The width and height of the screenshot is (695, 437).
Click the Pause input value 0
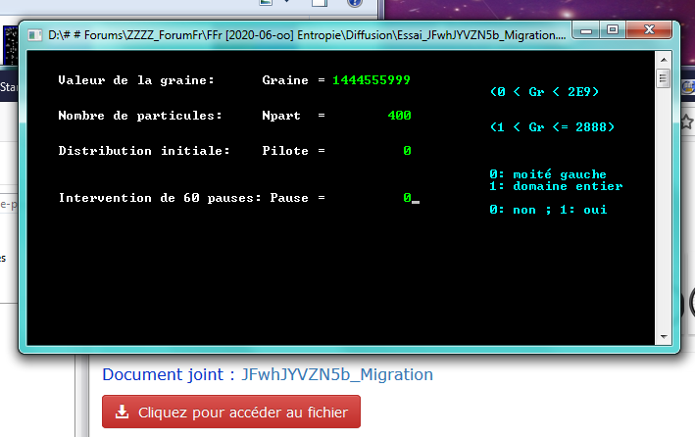click(x=408, y=198)
